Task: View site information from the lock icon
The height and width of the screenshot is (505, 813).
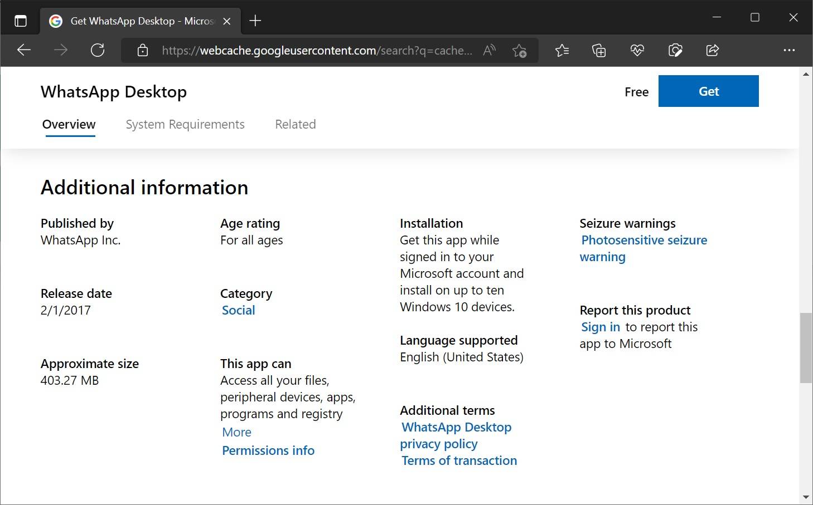Action: 143,50
